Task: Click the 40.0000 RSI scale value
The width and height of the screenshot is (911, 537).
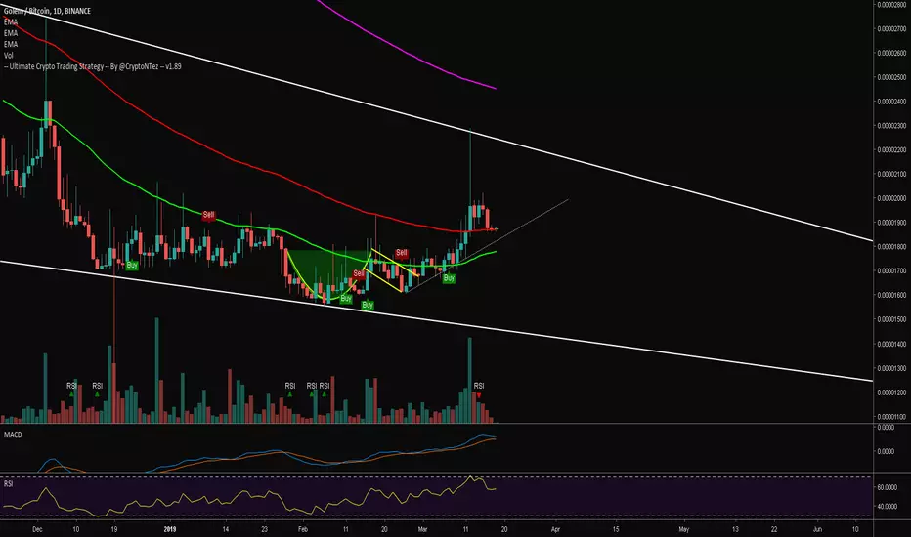Action: (888, 506)
